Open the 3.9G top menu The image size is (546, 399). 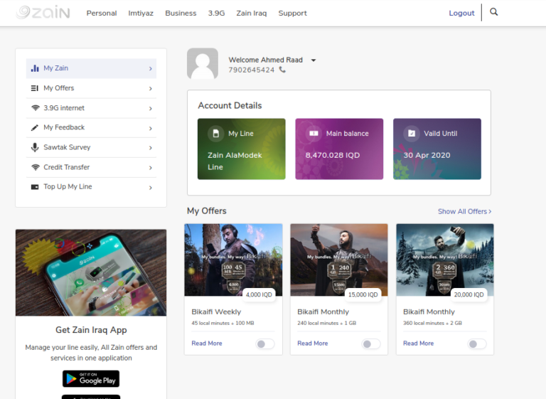click(216, 14)
